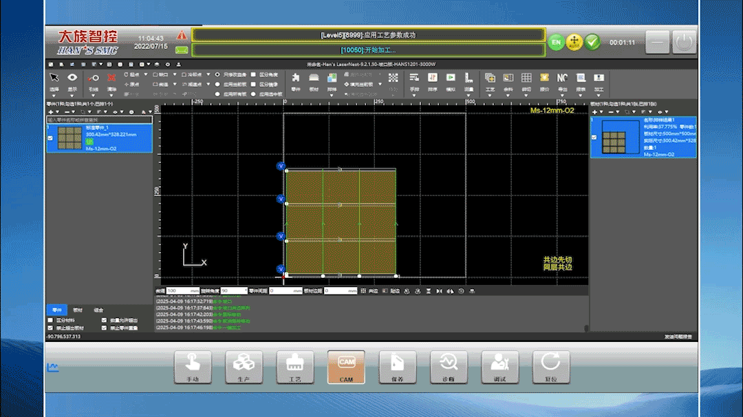The height and width of the screenshot is (417, 743).
Task: Click the puzzle-piece Part icon
Action: pyautogui.click(x=296, y=78)
